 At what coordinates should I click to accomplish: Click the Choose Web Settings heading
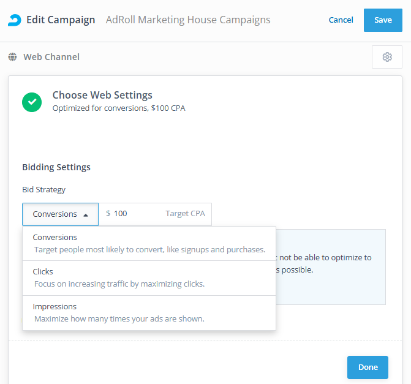102,95
